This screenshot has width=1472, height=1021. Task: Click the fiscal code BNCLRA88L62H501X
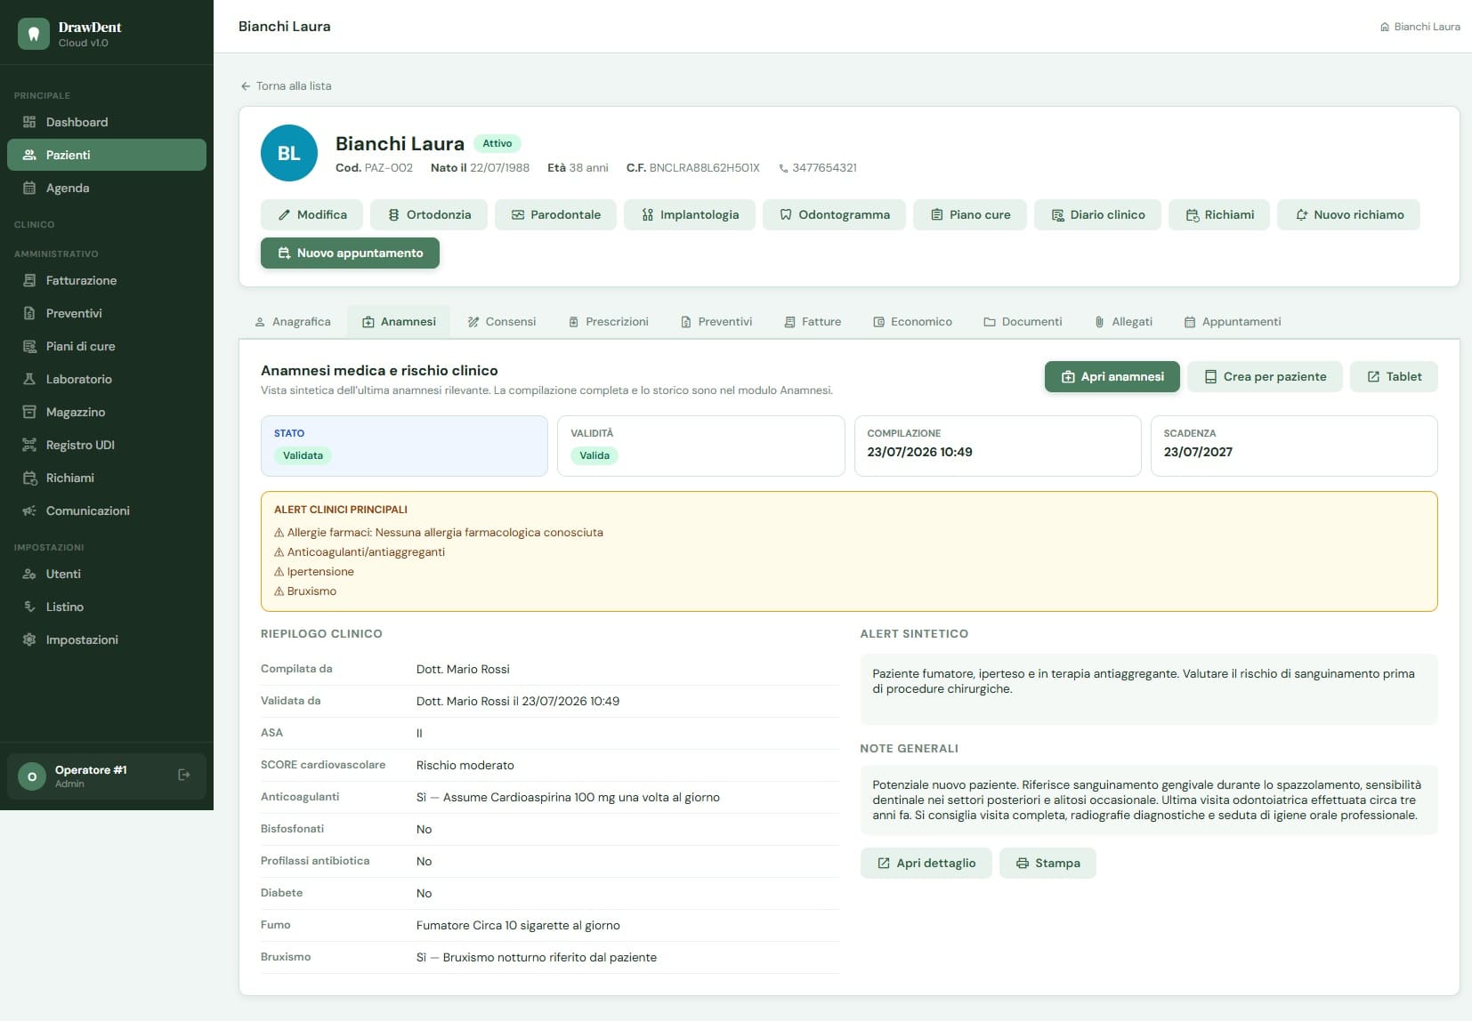tap(705, 168)
